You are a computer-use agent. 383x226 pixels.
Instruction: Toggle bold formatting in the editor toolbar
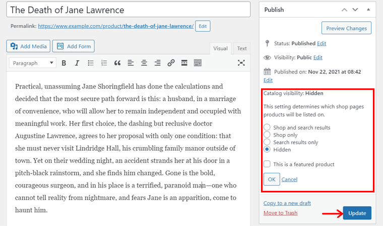[64, 63]
